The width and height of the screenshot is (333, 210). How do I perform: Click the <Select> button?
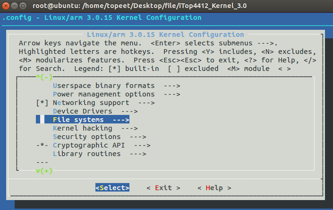click(x=112, y=188)
